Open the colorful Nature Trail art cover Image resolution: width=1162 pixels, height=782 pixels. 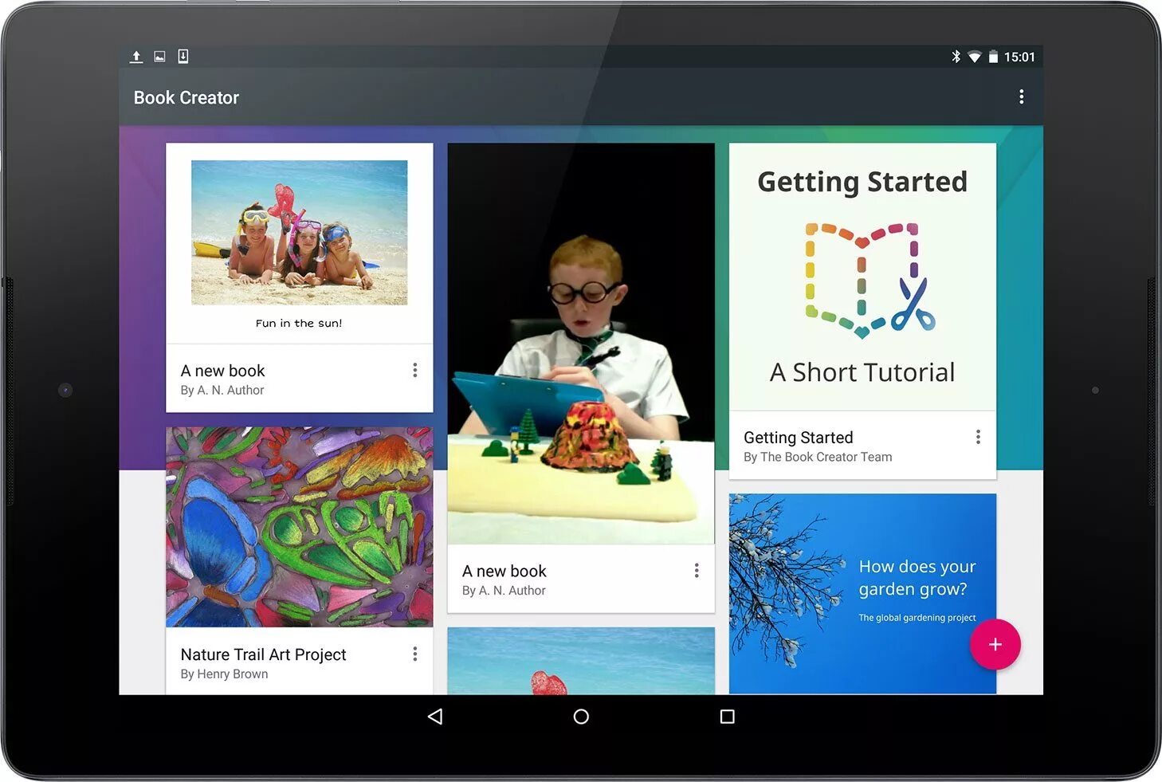[300, 527]
